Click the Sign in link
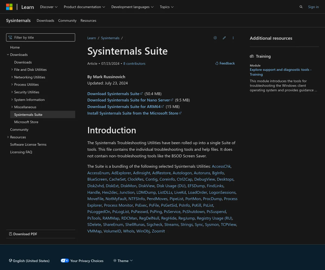This screenshot has width=325, height=270. (313, 7)
